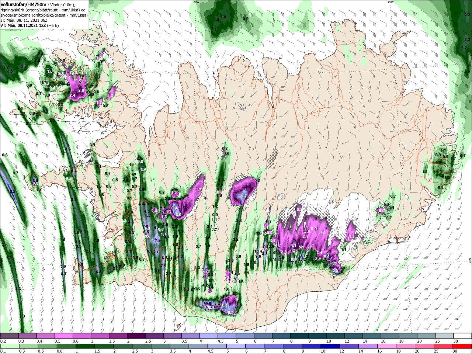Click the pink 18 swatch in lower legend row
472x354 pixels.
pos(405,346)
